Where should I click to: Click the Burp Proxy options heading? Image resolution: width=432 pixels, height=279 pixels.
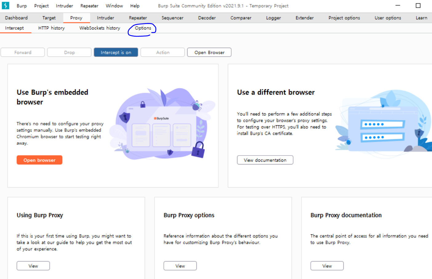click(x=189, y=215)
